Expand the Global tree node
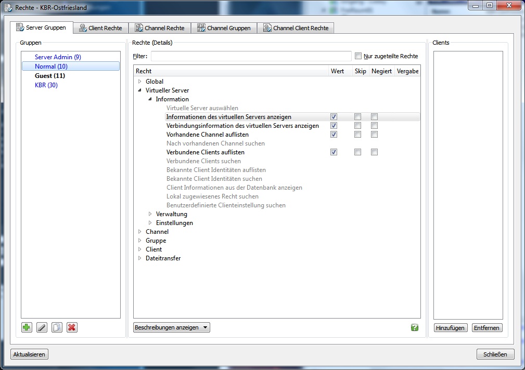Image resolution: width=525 pixels, height=370 pixels. coord(139,82)
